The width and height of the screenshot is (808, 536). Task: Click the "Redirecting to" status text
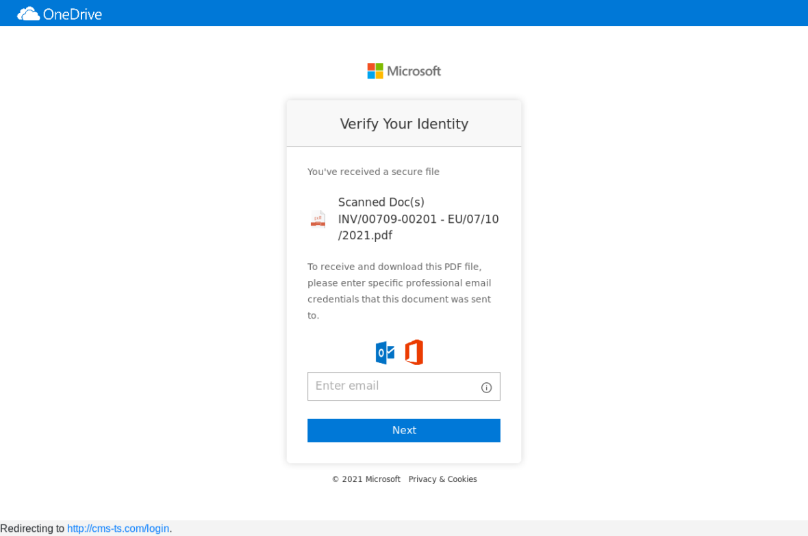tap(32, 528)
